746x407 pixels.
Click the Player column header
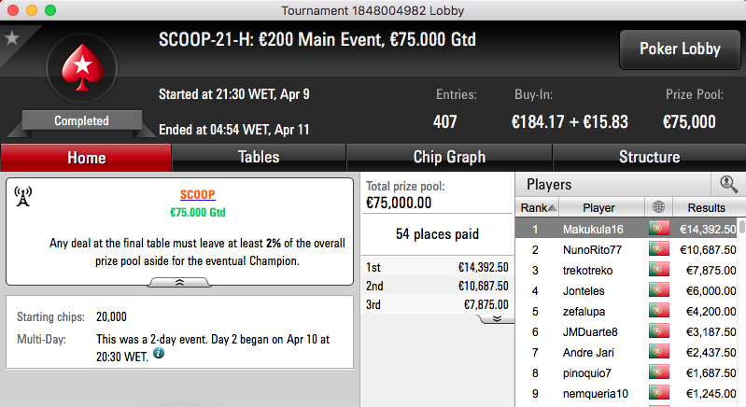point(598,208)
